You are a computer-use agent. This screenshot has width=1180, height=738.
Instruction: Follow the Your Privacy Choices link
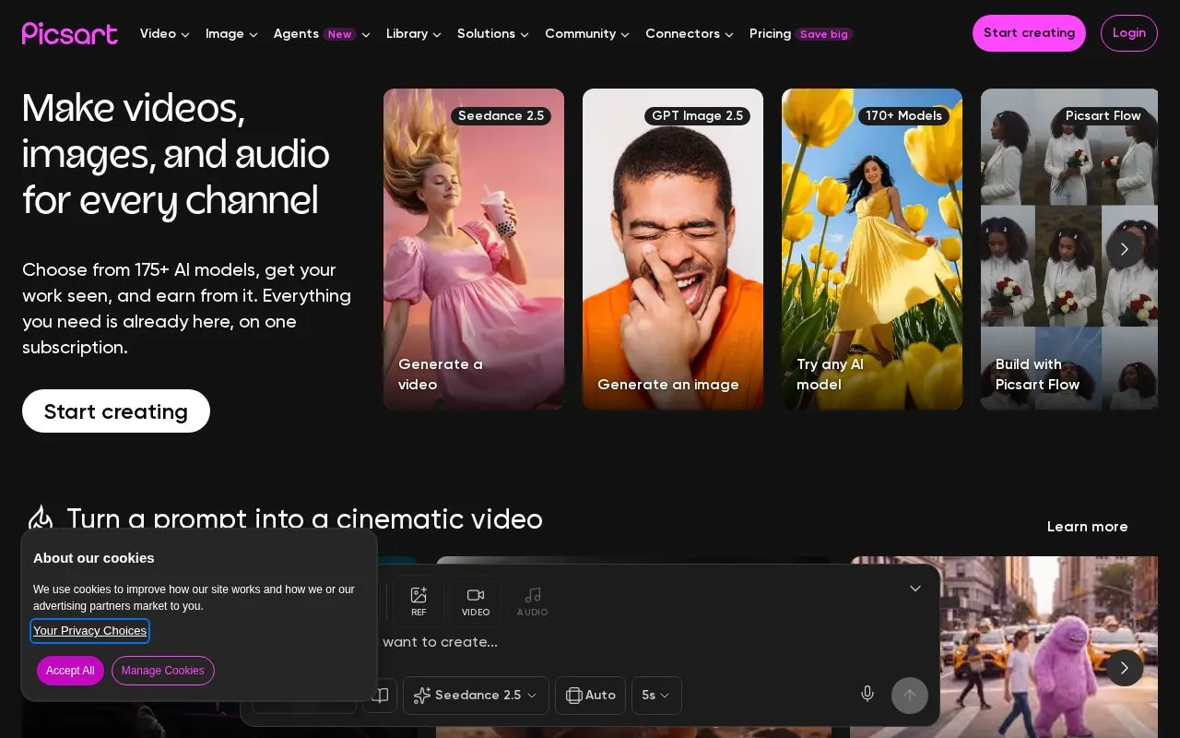coord(90,631)
